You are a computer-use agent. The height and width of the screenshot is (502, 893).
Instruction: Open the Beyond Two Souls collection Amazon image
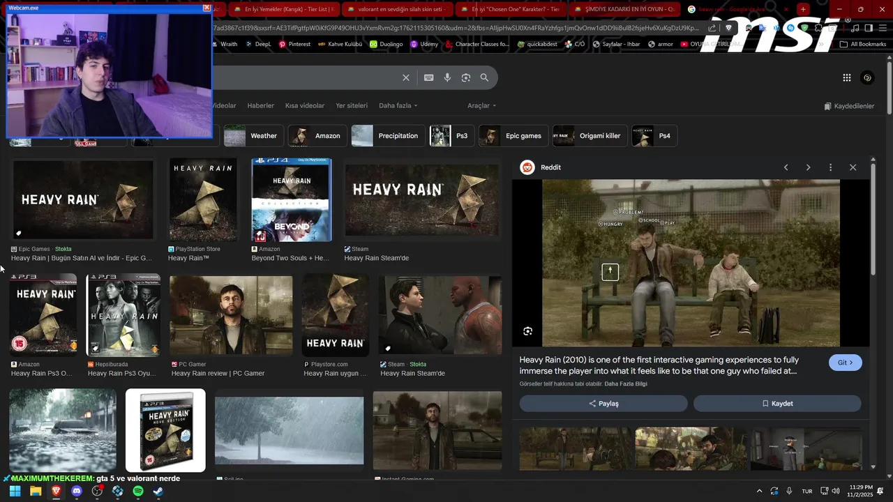(292, 199)
